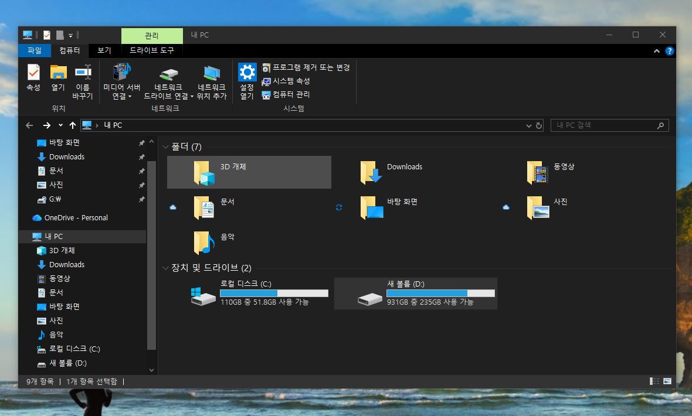Viewport: 692px width, 416px height.
Task: Open the 파일 tab
Action: pyautogui.click(x=35, y=51)
